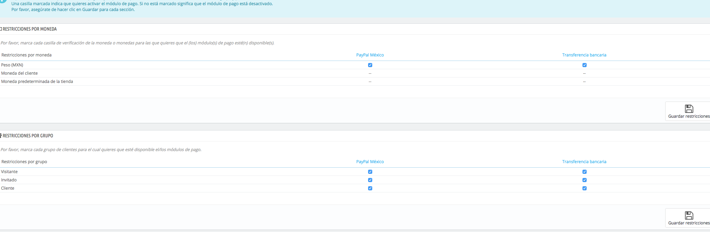
Task: Select the Cliente group label
Action: click(8, 188)
